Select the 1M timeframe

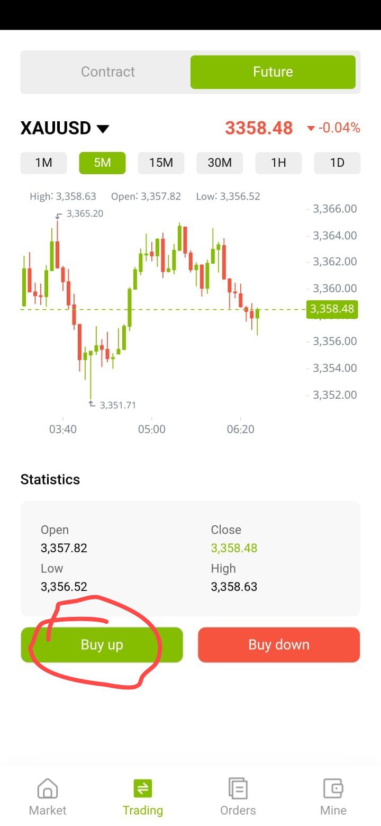point(44,163)
